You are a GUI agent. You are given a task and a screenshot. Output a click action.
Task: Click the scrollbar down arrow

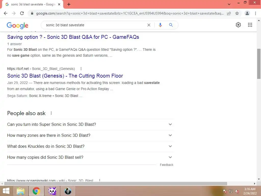click(x=259, y=179)
